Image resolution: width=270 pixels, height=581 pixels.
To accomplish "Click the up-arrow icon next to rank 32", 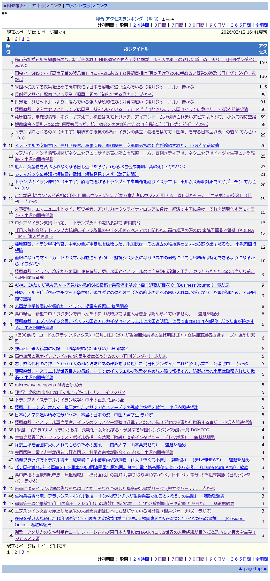I will (x=5, y=385).
